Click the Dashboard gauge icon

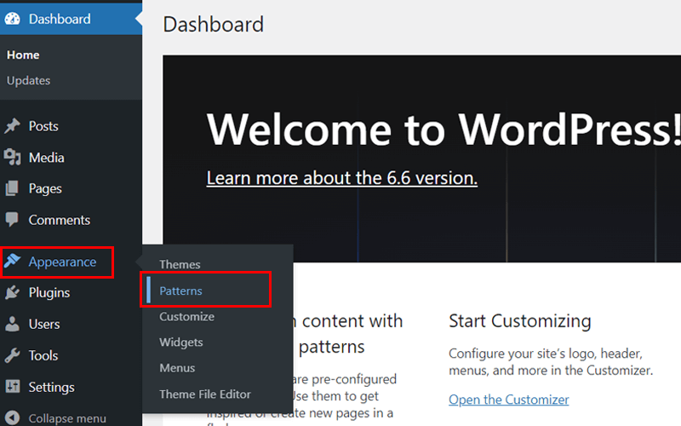[12, 19]
